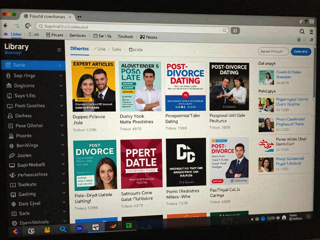Click the search magnifier inside the address bar
320x240 pixels.
tap(225, 31)
